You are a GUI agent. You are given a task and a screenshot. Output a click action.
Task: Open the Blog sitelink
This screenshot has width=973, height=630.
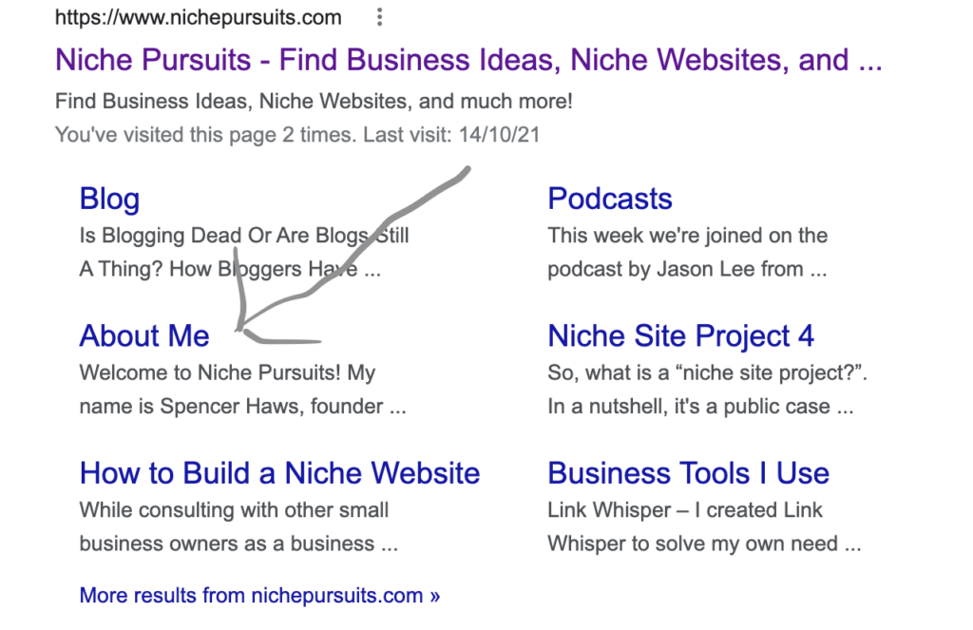[109, 200]
